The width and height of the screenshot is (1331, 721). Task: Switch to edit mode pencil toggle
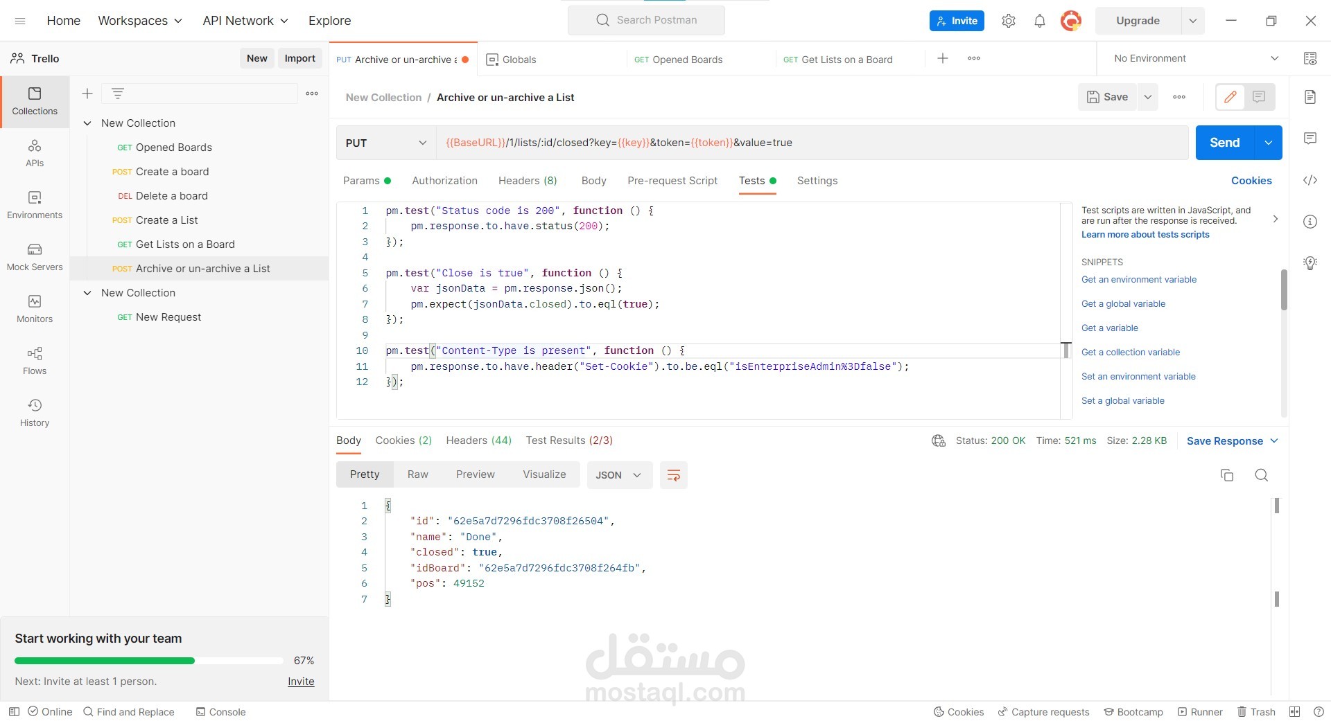click(x=1230, y=97)
